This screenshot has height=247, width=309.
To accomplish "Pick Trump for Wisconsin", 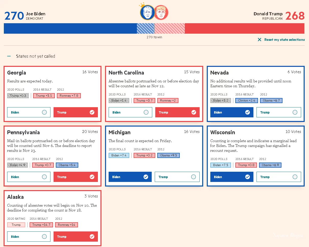I will [x=278, y=177].
